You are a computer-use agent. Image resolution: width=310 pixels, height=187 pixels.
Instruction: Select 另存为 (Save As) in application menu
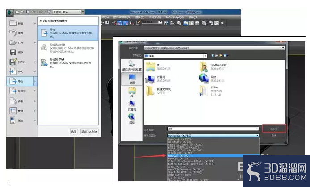point(21,62)
